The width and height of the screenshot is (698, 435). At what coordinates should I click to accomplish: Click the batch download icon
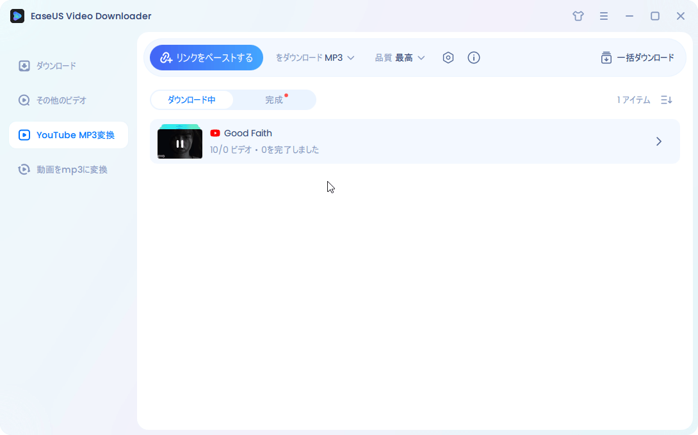coord(606,58)
